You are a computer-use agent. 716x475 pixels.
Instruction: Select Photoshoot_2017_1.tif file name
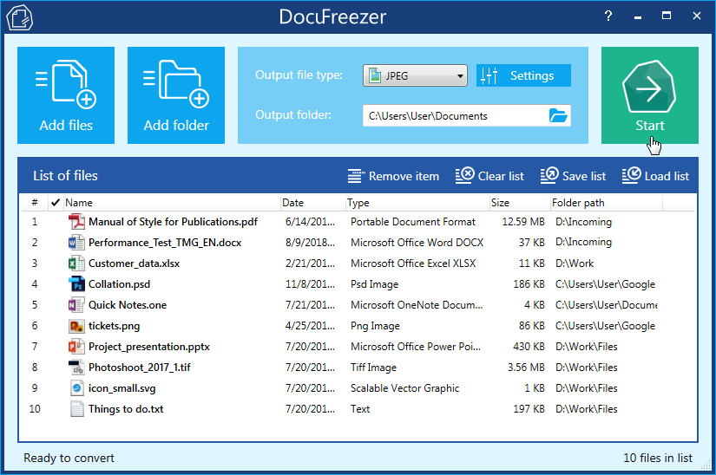[x=140, y=368]
